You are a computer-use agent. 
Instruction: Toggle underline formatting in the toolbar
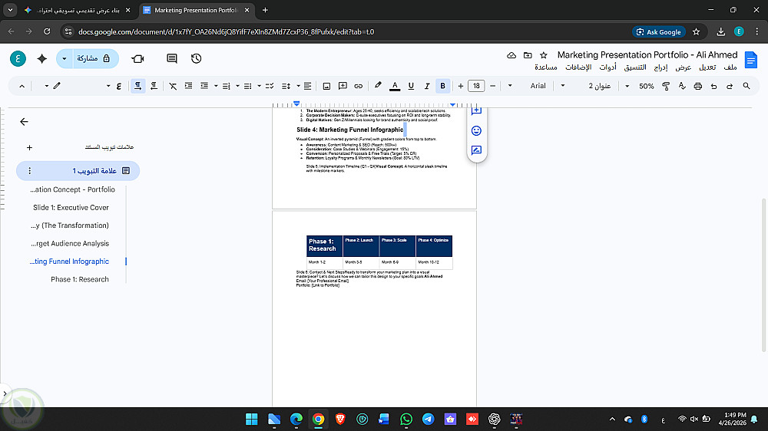pyautogui.click(x=411, y=86)
